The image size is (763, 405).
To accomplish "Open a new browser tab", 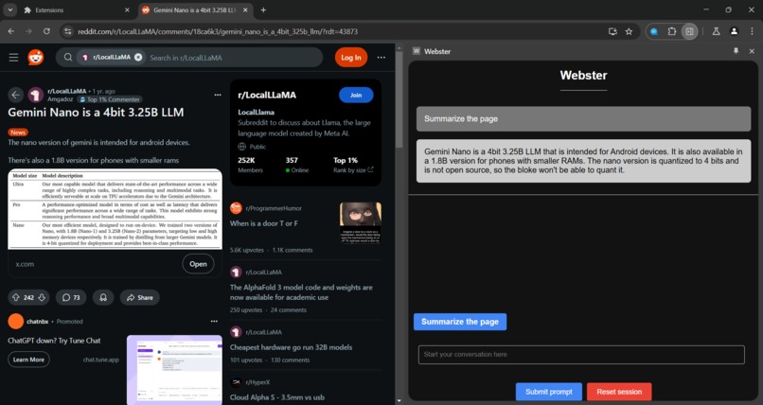I will coord(263,9).
